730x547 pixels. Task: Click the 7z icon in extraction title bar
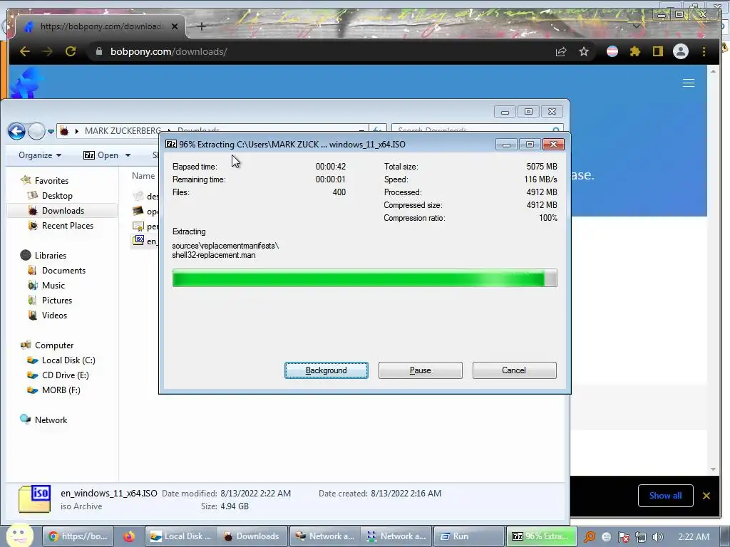tap(171, 144)
